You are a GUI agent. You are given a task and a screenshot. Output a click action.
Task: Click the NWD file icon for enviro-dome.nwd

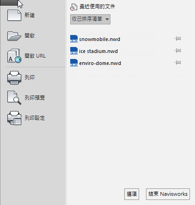pos(74,63)
